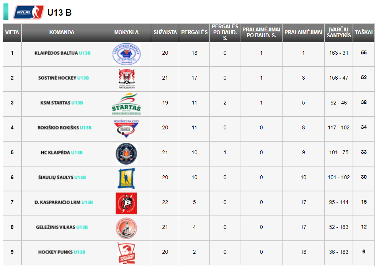
Task: Click the Įvarčių santykis column header
Action: (339, 33)
